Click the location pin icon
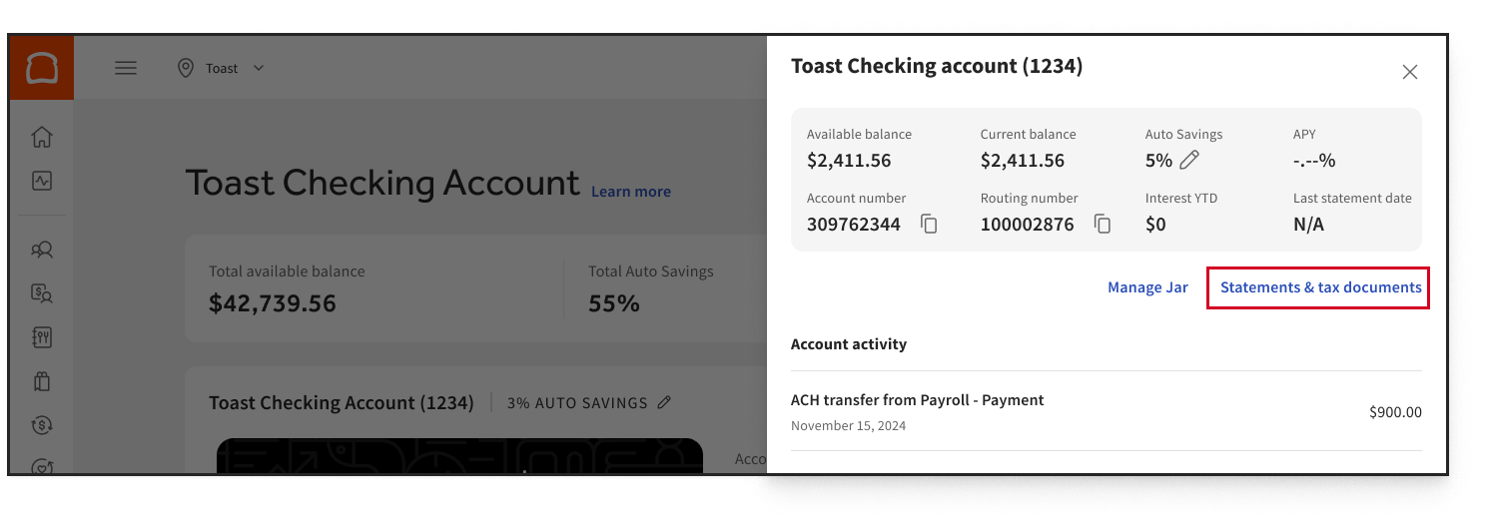This screenshot has width=1490, height=527. pyautogui.click(x=185, y=68)
